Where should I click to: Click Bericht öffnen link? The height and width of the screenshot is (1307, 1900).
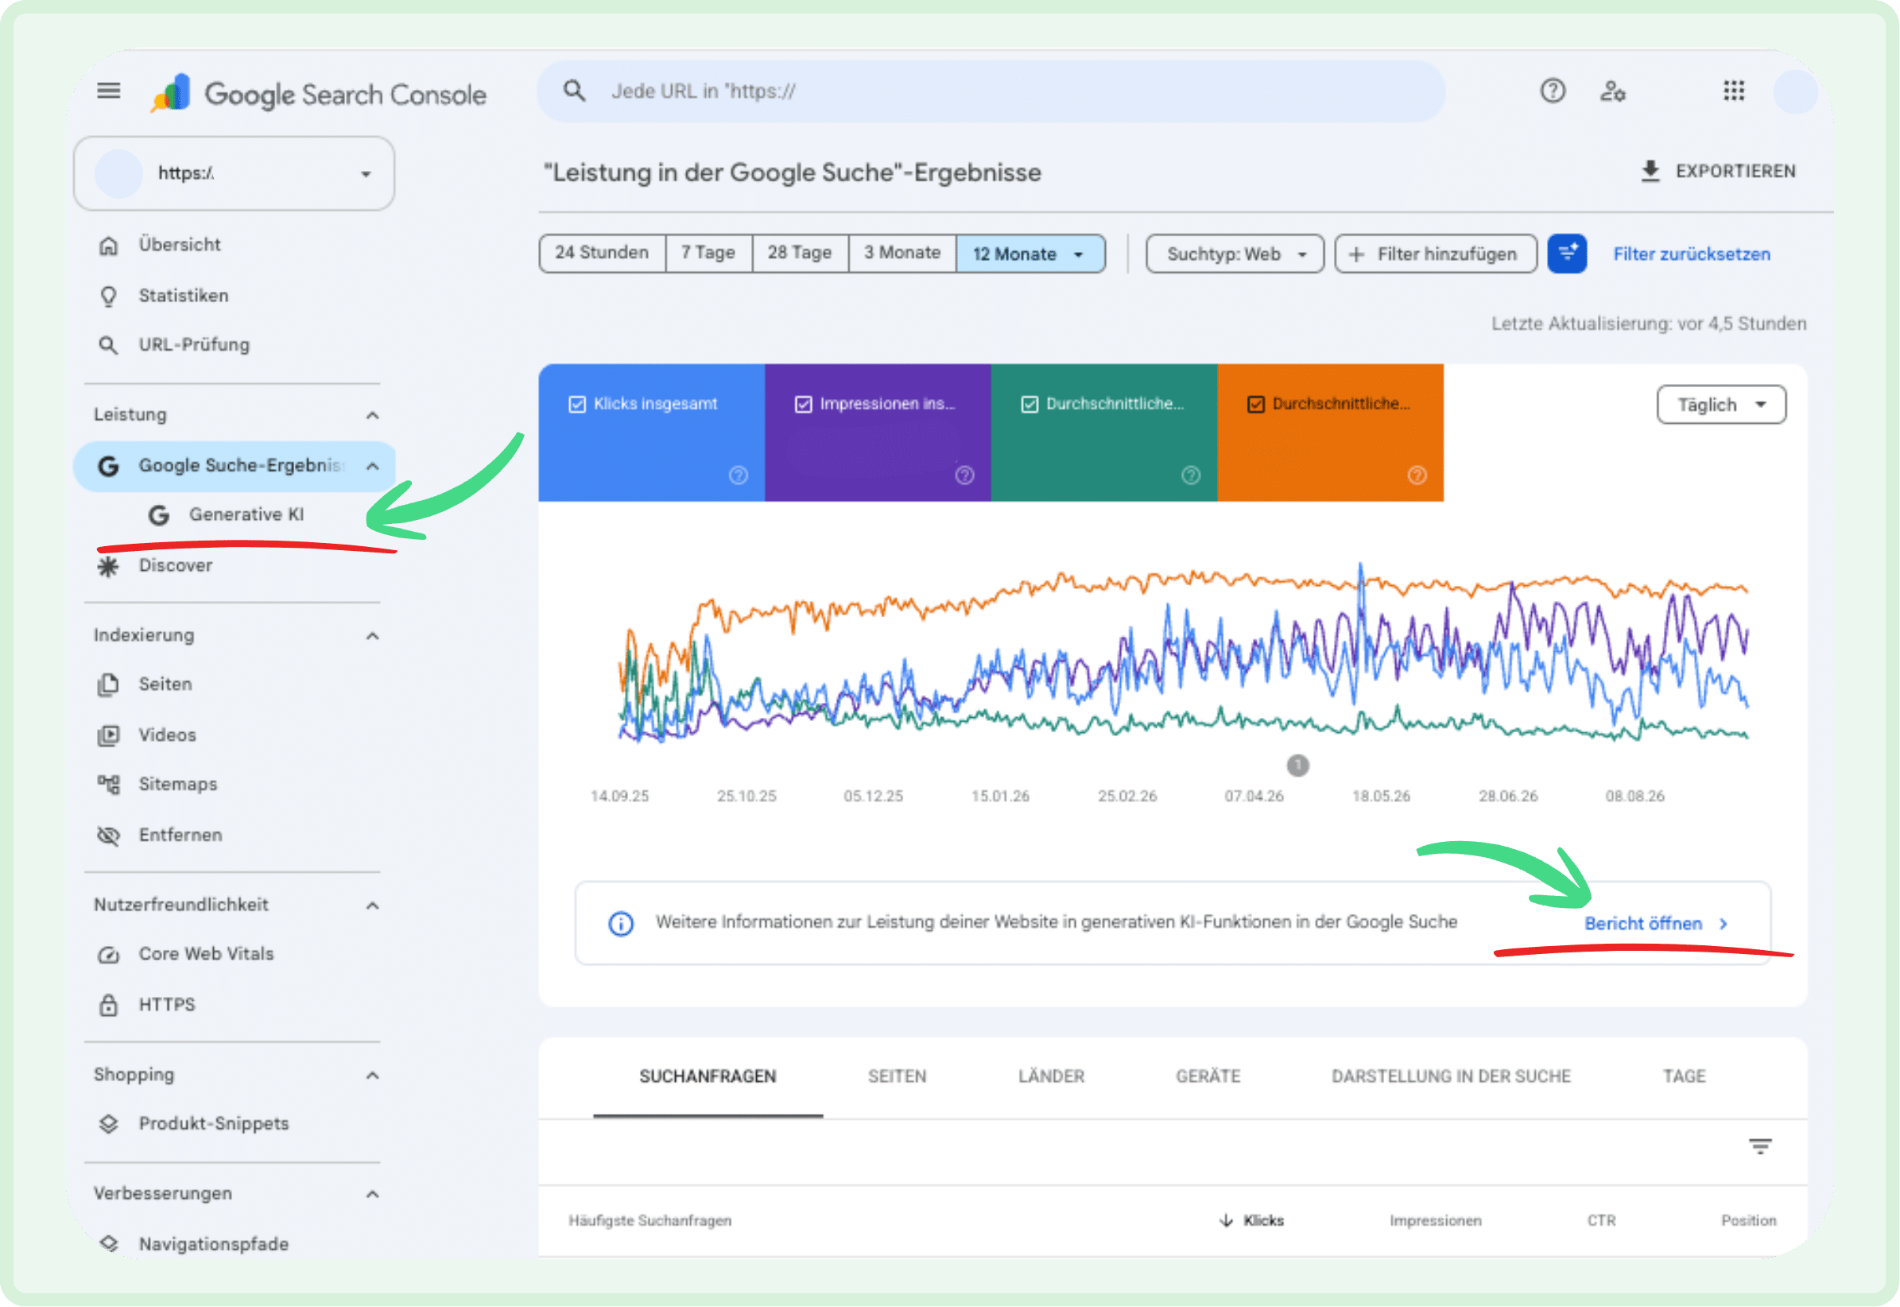(1657, 924)
